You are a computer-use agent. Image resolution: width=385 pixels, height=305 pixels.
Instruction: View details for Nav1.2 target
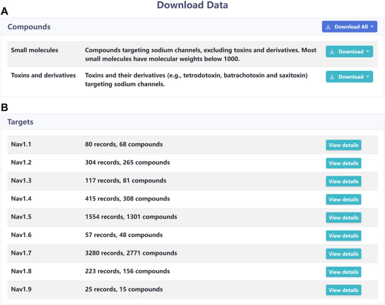click(343, 163)
